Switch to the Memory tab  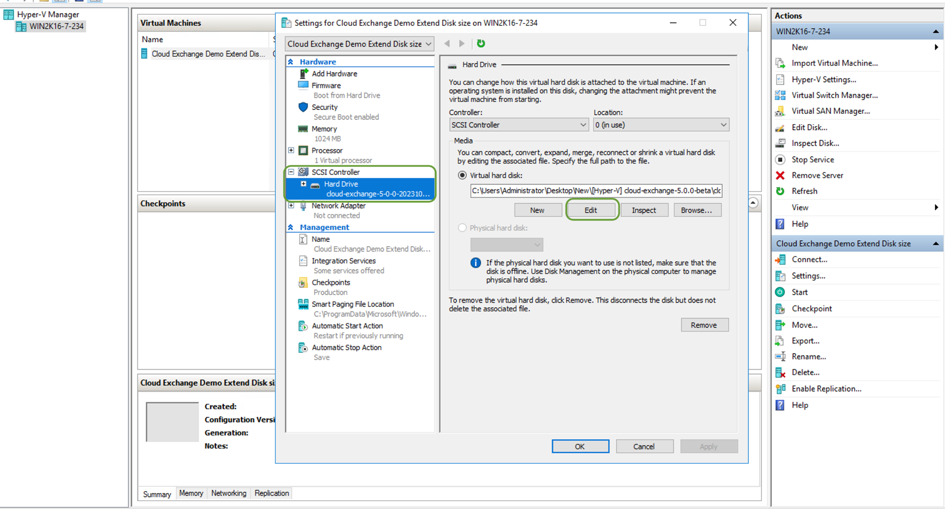click(191, 493)
